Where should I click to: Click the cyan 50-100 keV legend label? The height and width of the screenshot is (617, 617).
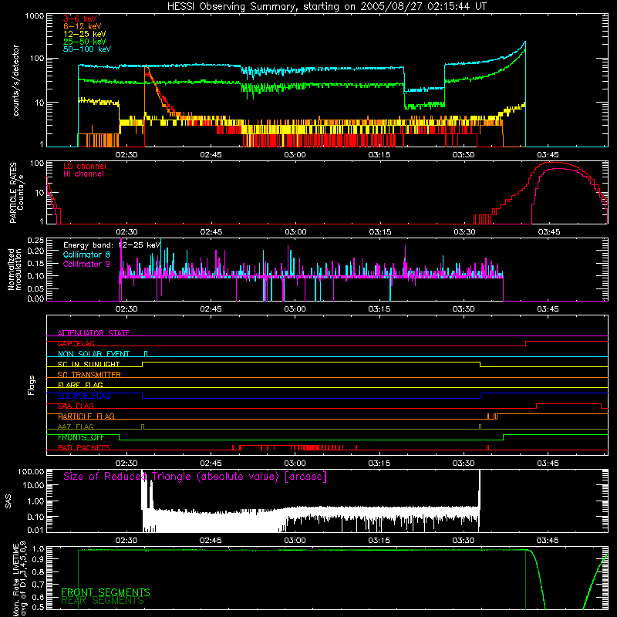point(87,49)
